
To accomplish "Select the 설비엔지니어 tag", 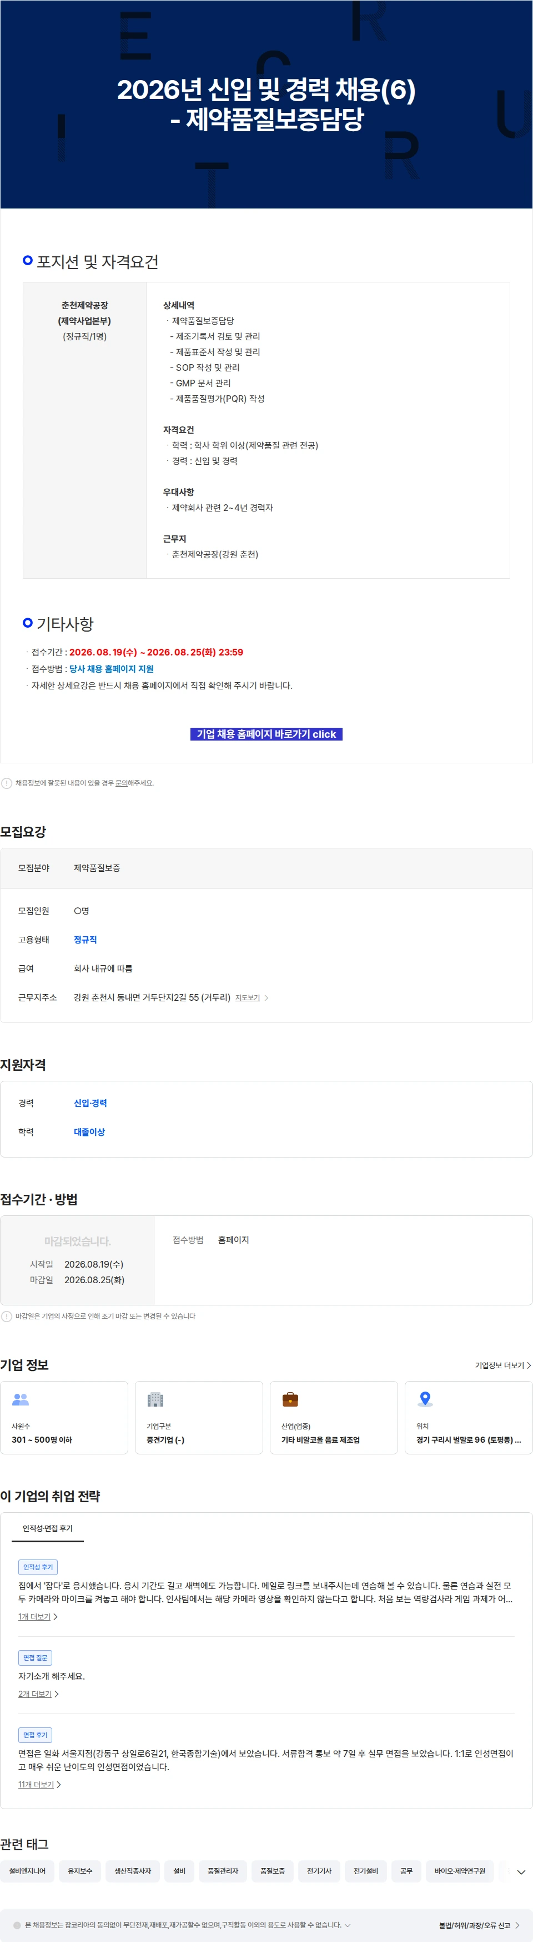I will [x=27, y=1871].
